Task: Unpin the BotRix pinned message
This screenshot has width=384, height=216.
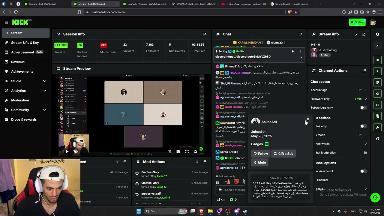Action: point(292,52)
